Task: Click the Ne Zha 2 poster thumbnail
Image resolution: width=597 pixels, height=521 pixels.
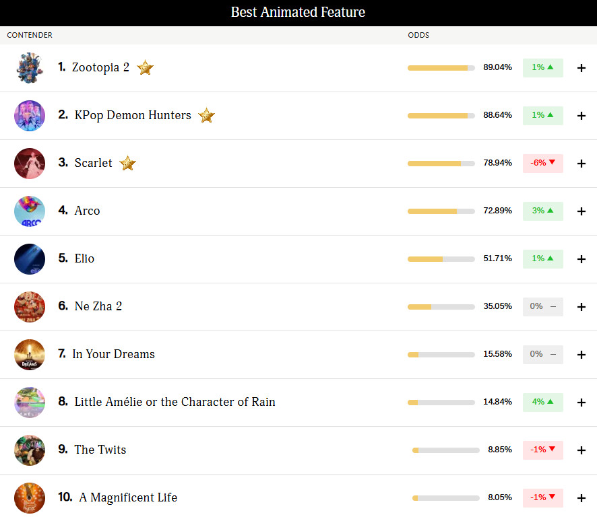Action: 30,307
